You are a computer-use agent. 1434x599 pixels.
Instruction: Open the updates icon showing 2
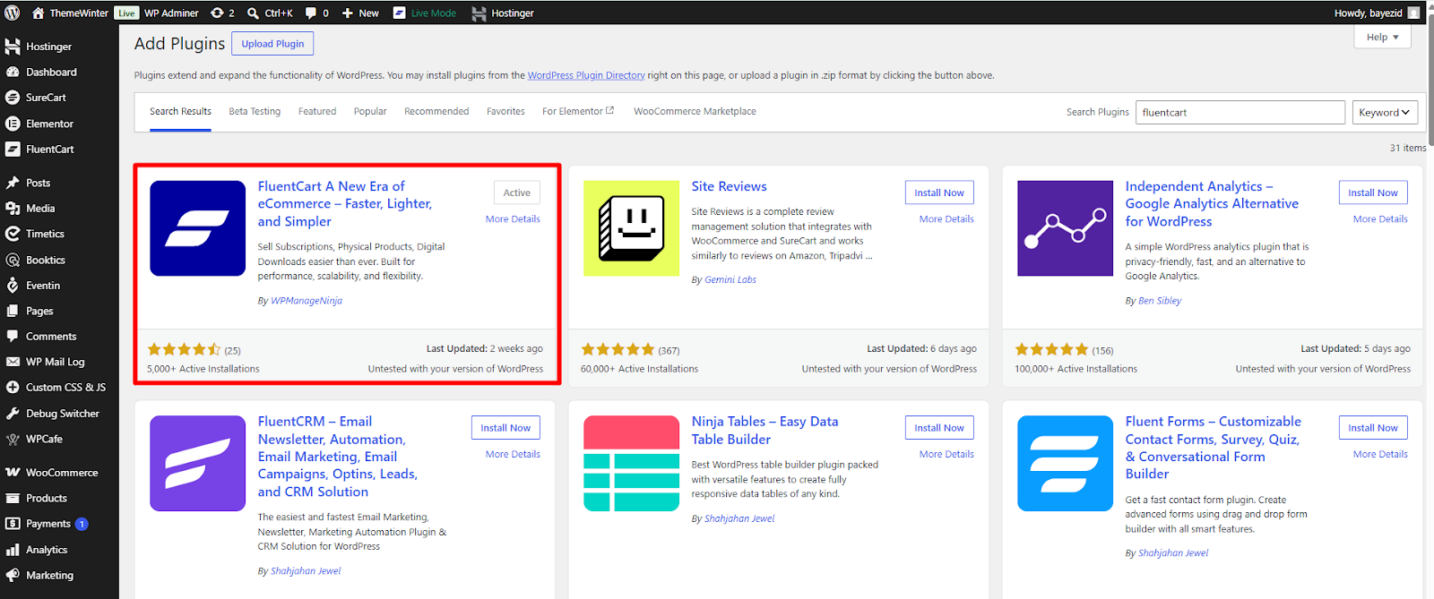221,13
